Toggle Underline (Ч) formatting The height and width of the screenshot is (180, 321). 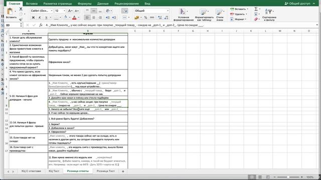[x=46, y=17]
